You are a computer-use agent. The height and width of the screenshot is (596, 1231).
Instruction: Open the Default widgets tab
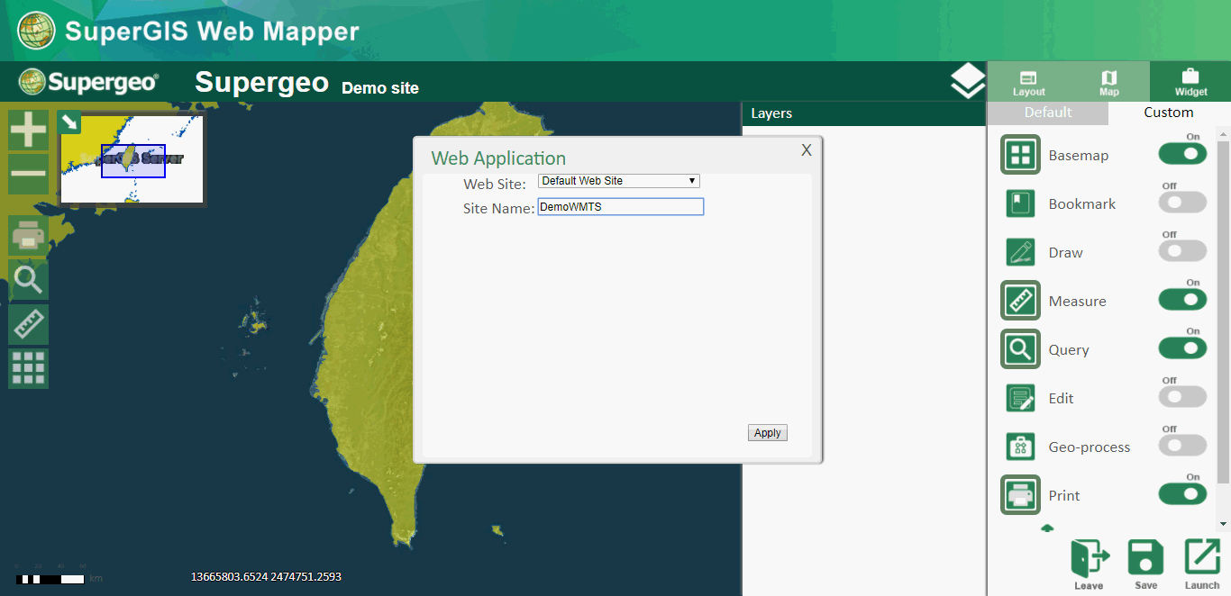tap(1048, 113)
